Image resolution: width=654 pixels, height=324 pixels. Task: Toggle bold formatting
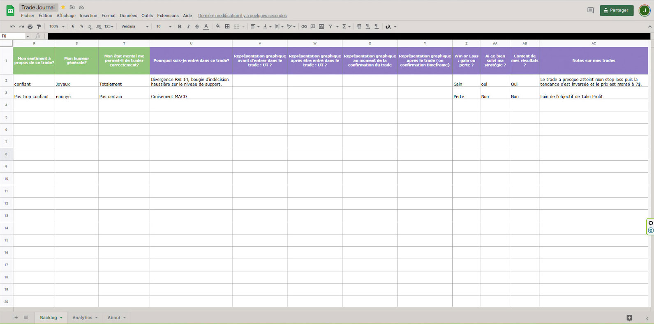180,26
